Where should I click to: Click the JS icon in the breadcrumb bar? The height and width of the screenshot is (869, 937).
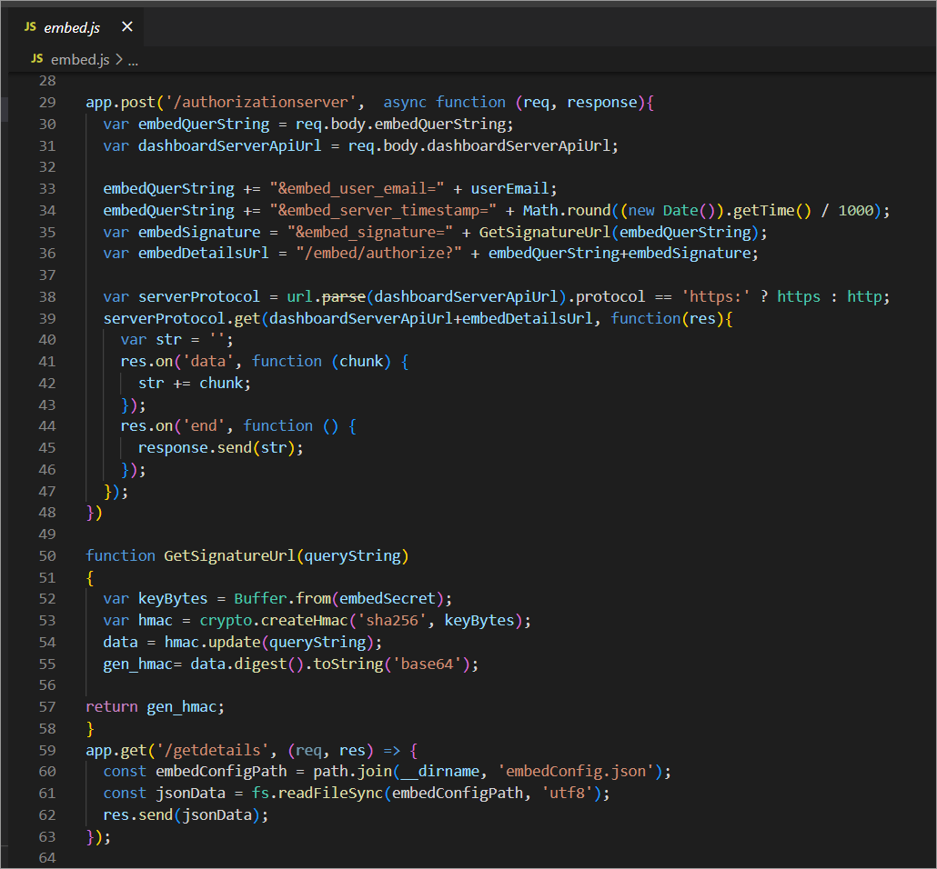pyautogui.click(x=35, y=59)
